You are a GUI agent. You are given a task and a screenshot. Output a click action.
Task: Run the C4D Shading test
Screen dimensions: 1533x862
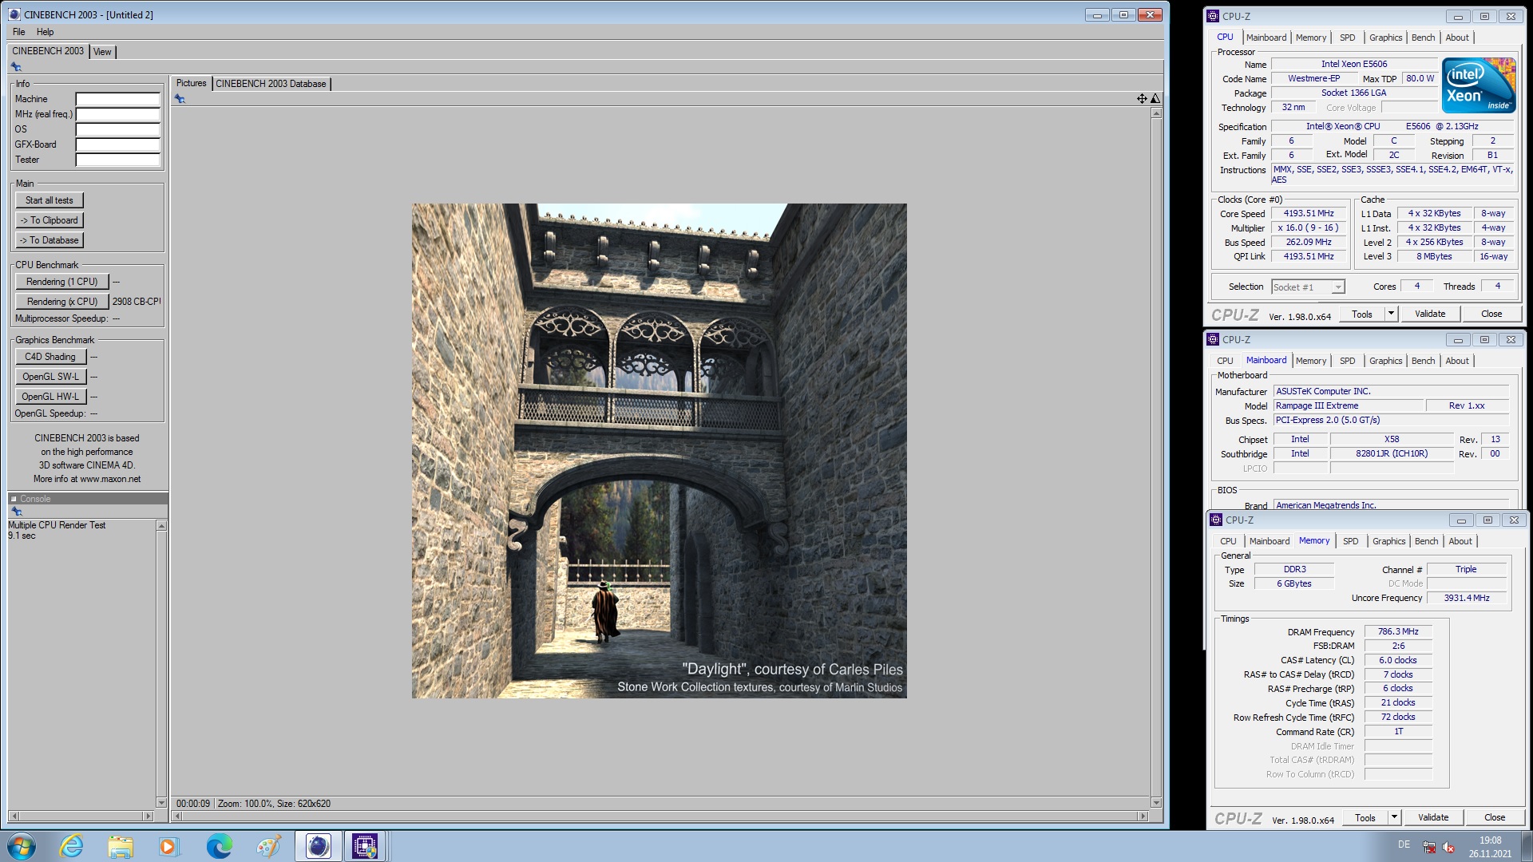tap(50, 357)
